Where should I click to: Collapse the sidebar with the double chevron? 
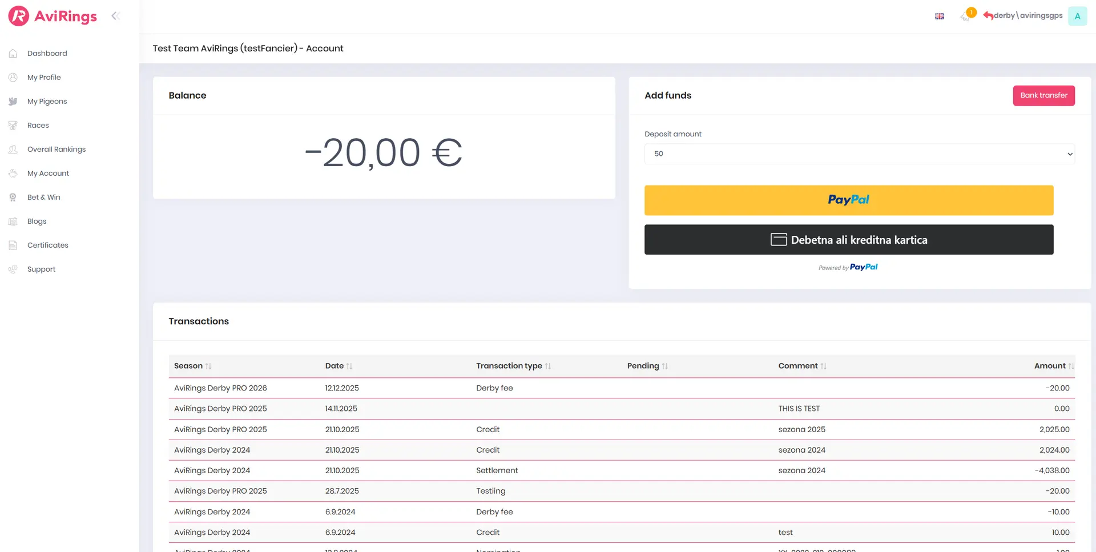[115, 16]
